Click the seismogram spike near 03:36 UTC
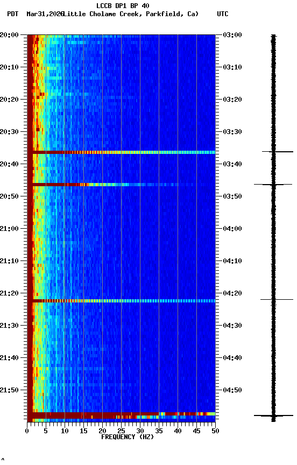The height and width of the screenshot is (465, 297). [278, 152]
